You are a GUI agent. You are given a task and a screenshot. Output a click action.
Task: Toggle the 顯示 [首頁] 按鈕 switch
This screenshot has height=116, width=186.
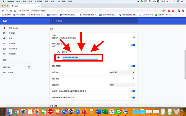[133, 45]
